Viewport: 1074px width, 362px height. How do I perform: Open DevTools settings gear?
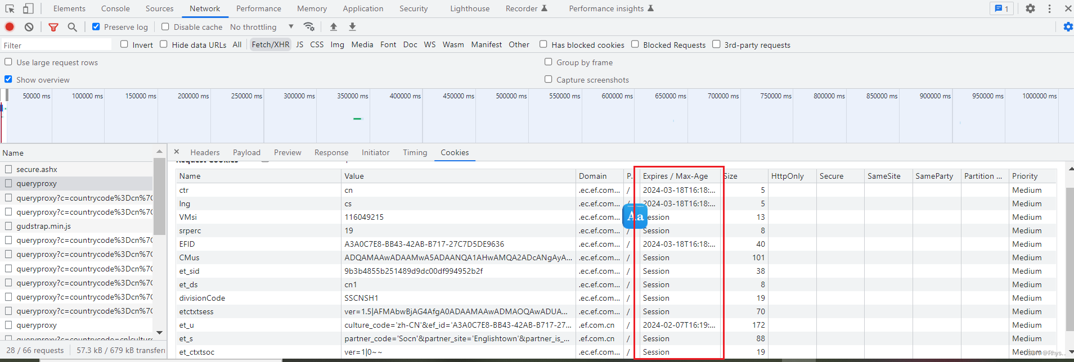1030,8
